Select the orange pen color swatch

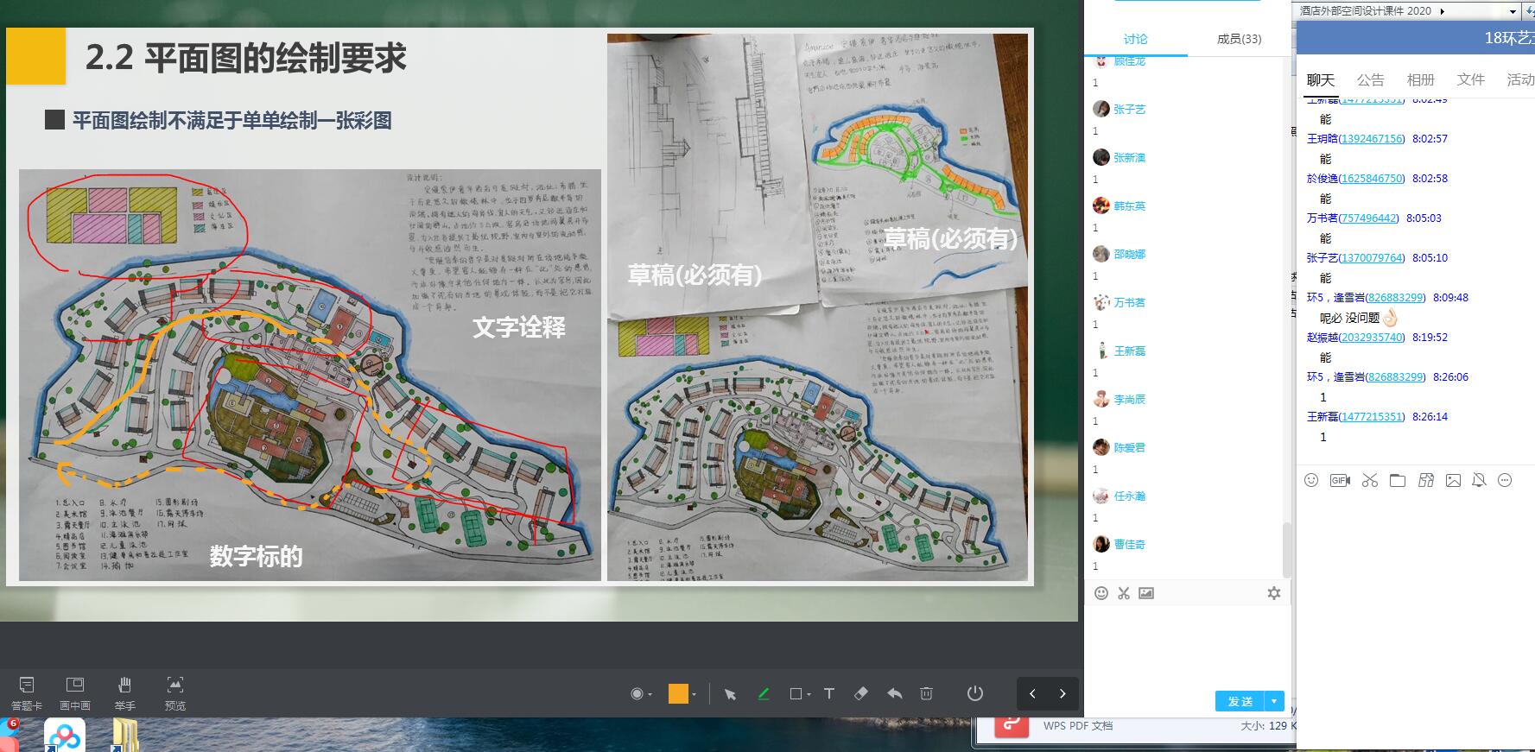[x=678, y=693]
